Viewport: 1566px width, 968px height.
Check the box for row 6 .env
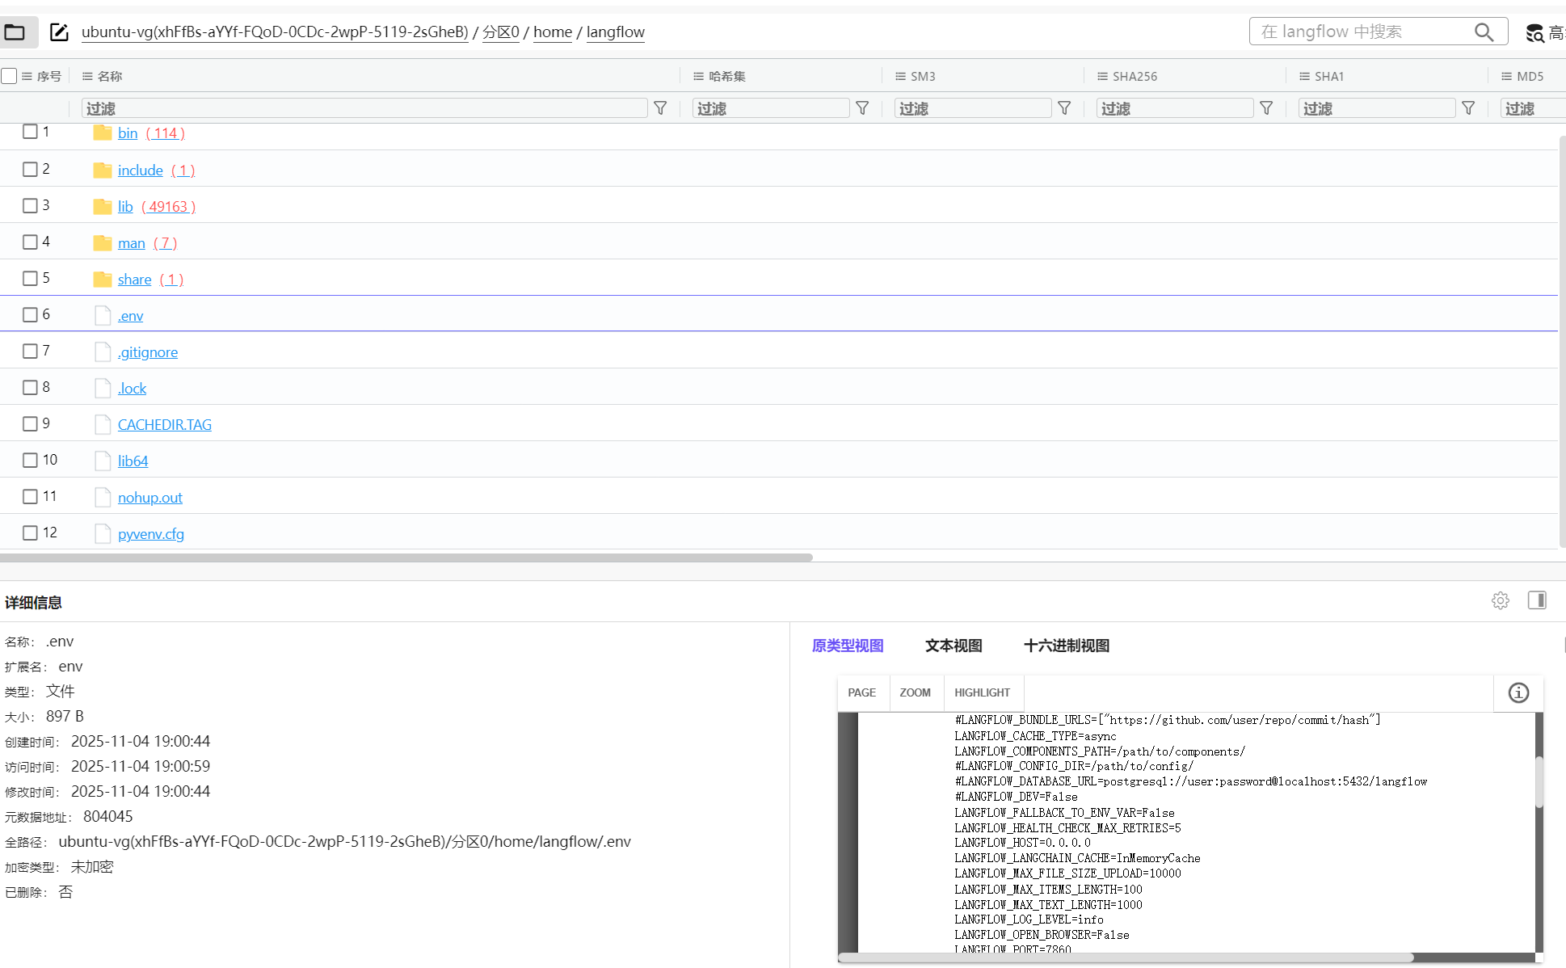(x=30, y=314)
